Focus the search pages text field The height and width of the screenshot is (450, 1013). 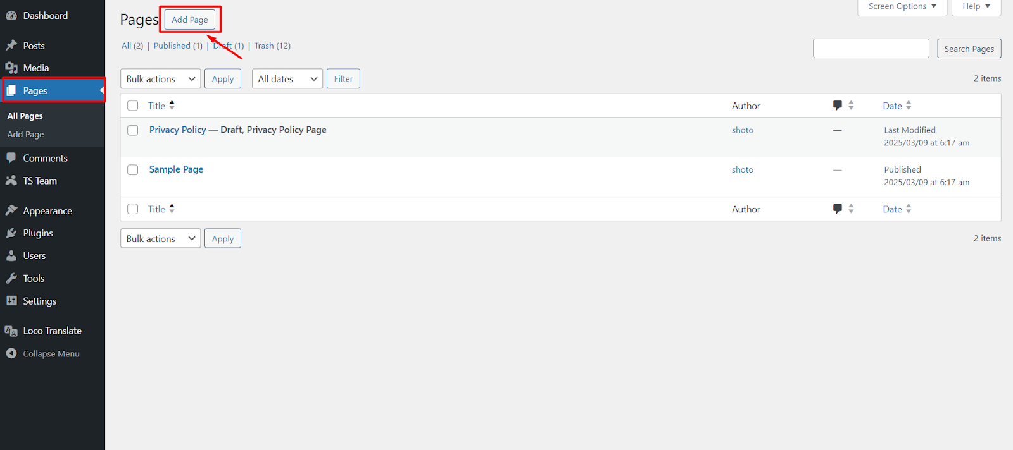coord(871,49)
